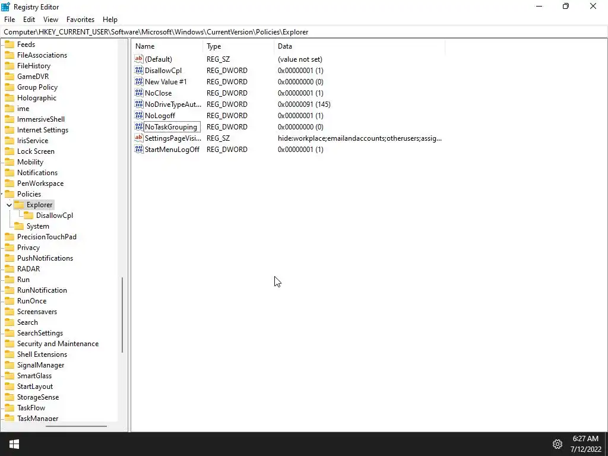The height and width of the screenshot is (456, 608).
Task: Select the ImmersiveShell key
Action: [x=41, y=119]
